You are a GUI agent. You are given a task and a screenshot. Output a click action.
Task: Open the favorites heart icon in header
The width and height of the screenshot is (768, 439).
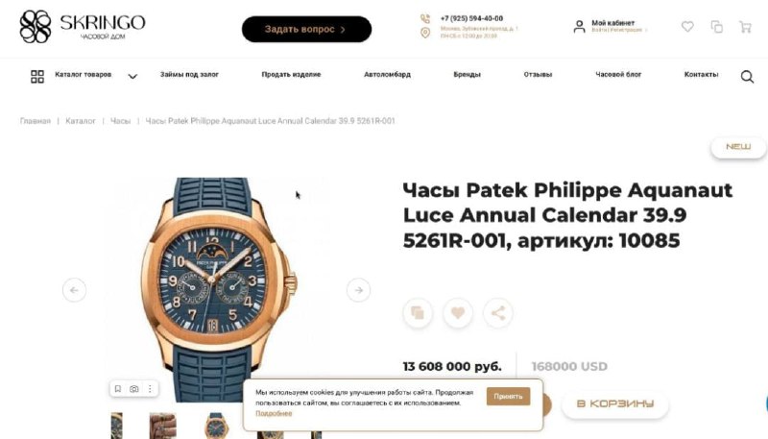click(687, 27)
